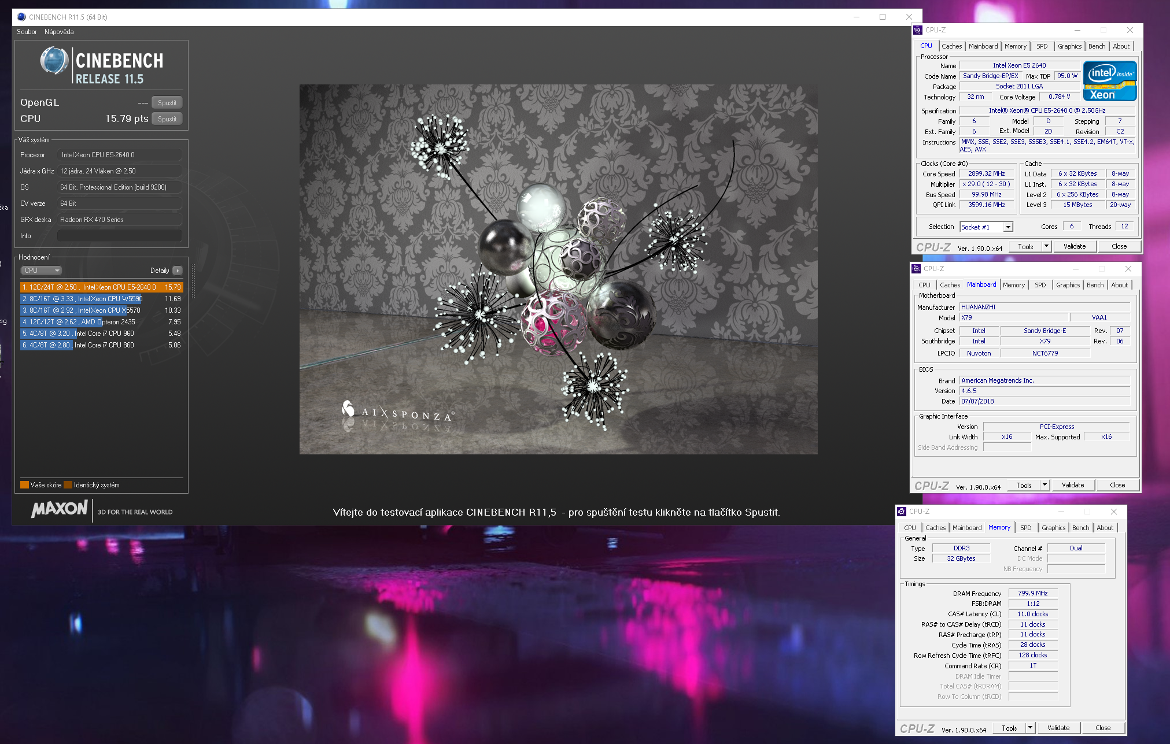Minimize the Cinebench window
Screen dimensions: 1170x744
pos(857,17)
